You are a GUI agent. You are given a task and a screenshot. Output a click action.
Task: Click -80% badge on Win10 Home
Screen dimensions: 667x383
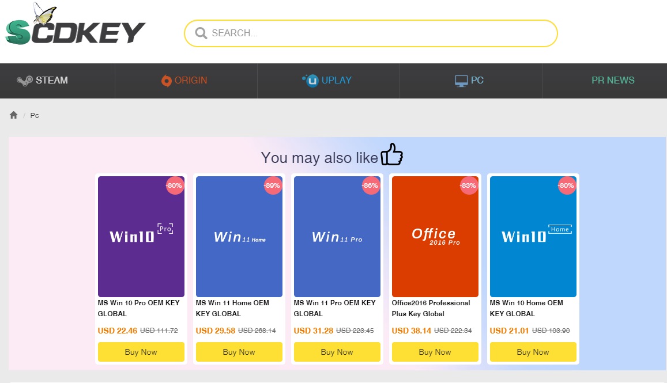click(x=567, y=185)
